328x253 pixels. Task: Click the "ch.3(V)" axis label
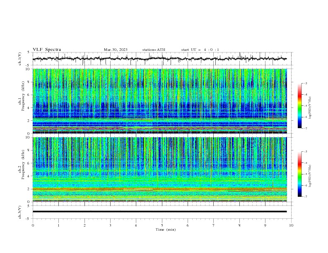pos(20,212)
